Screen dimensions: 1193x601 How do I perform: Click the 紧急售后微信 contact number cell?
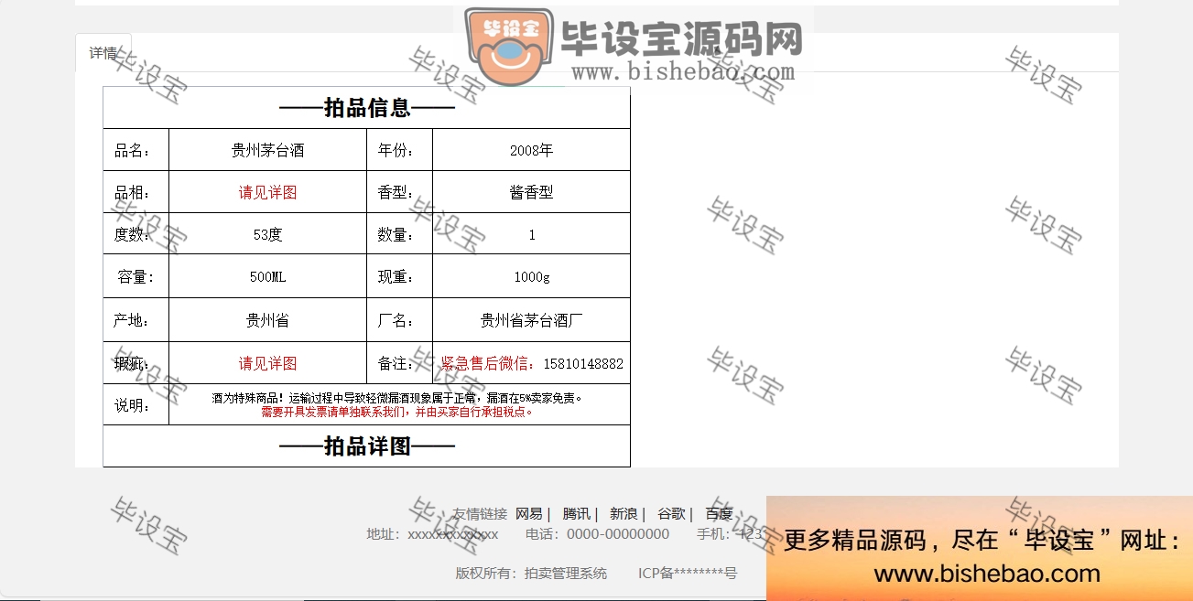tap(531, 363)
